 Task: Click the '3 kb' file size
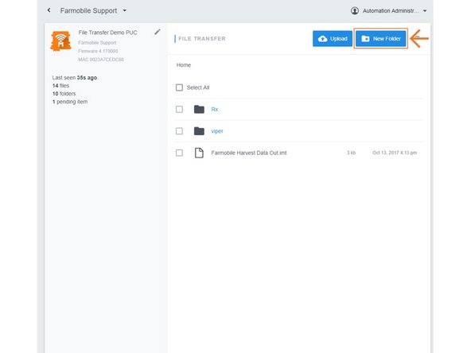[x=351, y=153]
